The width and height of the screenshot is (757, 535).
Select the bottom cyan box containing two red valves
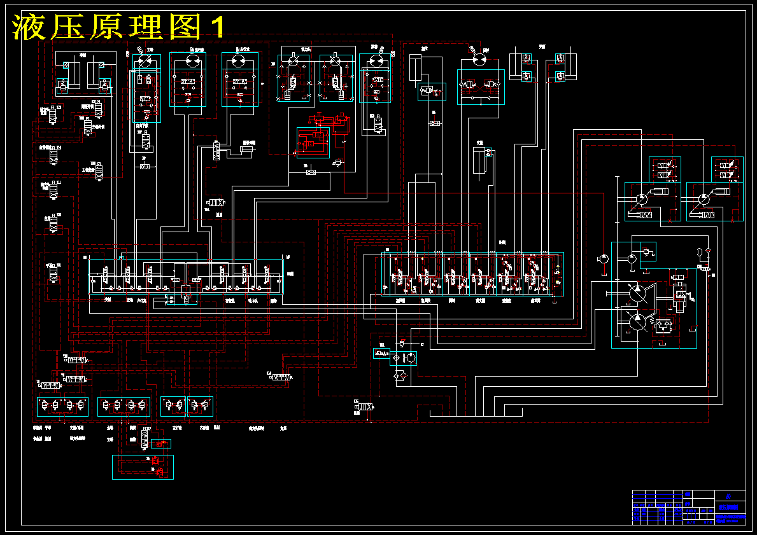point(143,467)
